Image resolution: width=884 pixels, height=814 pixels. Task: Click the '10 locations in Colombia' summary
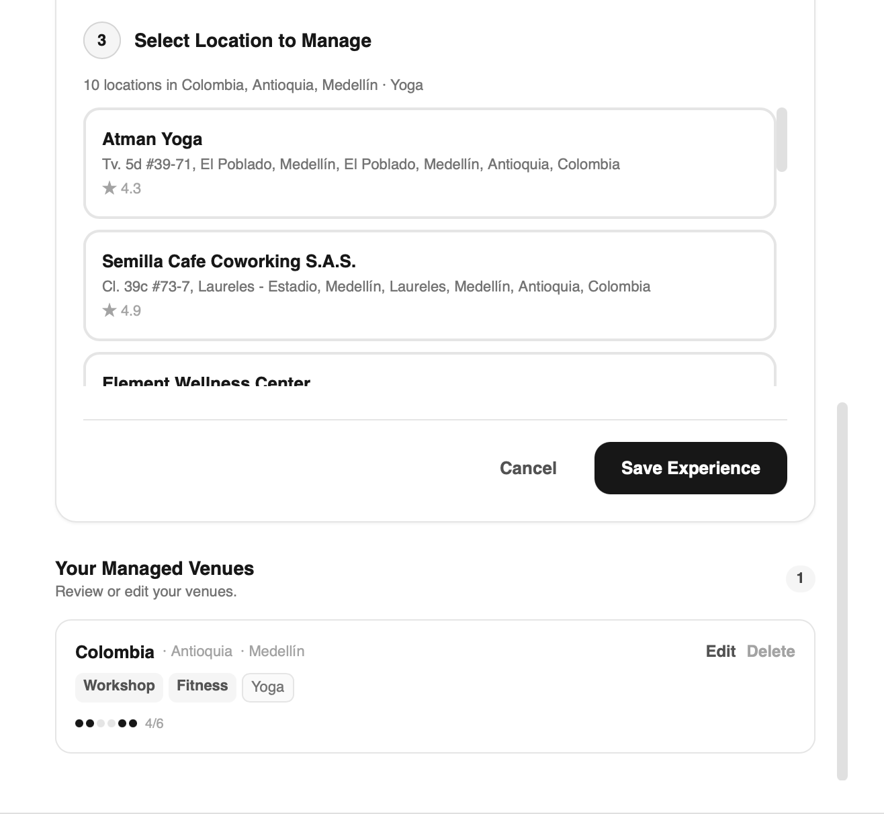[x=253, y=85]
